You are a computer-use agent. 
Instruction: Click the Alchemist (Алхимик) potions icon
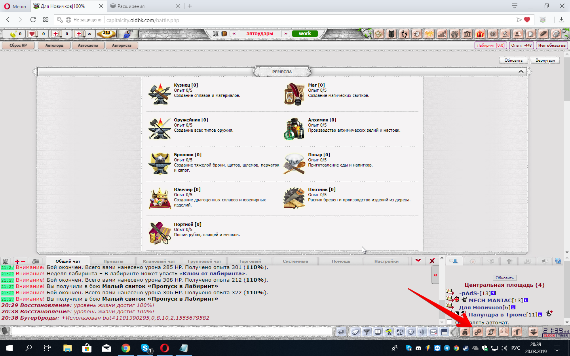coord(294,129)
